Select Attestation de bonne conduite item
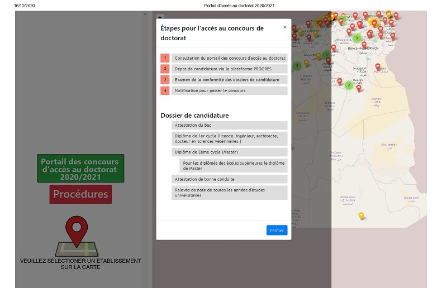 point(229,179)
